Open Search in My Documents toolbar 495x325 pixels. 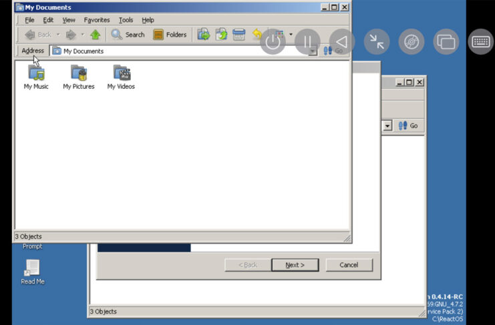pos(128,35)
